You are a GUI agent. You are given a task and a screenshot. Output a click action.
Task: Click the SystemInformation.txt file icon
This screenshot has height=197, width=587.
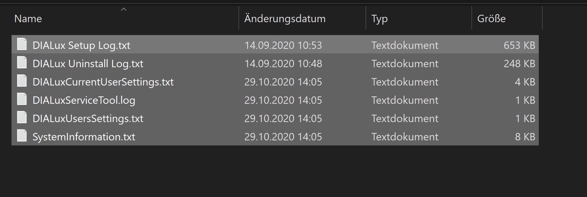pos(22,136)
